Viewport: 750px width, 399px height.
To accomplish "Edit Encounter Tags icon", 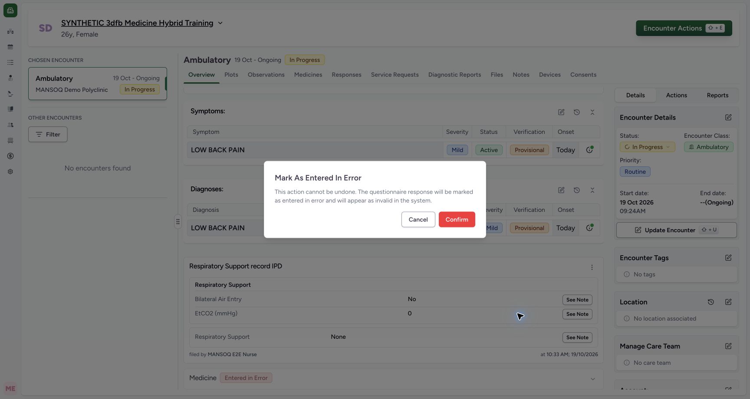I will coord(728,258).
